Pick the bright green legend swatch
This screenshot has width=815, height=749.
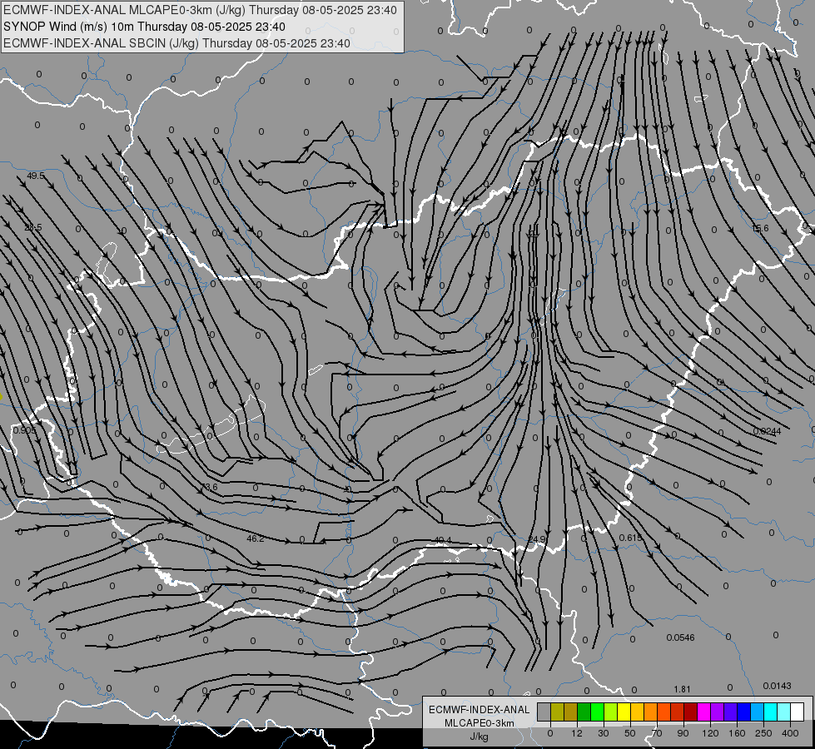(x=598, y=712)
